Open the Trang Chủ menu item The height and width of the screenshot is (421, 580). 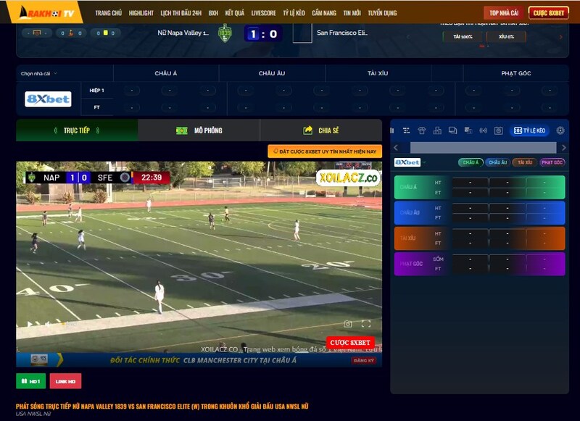tap(108, 13)
